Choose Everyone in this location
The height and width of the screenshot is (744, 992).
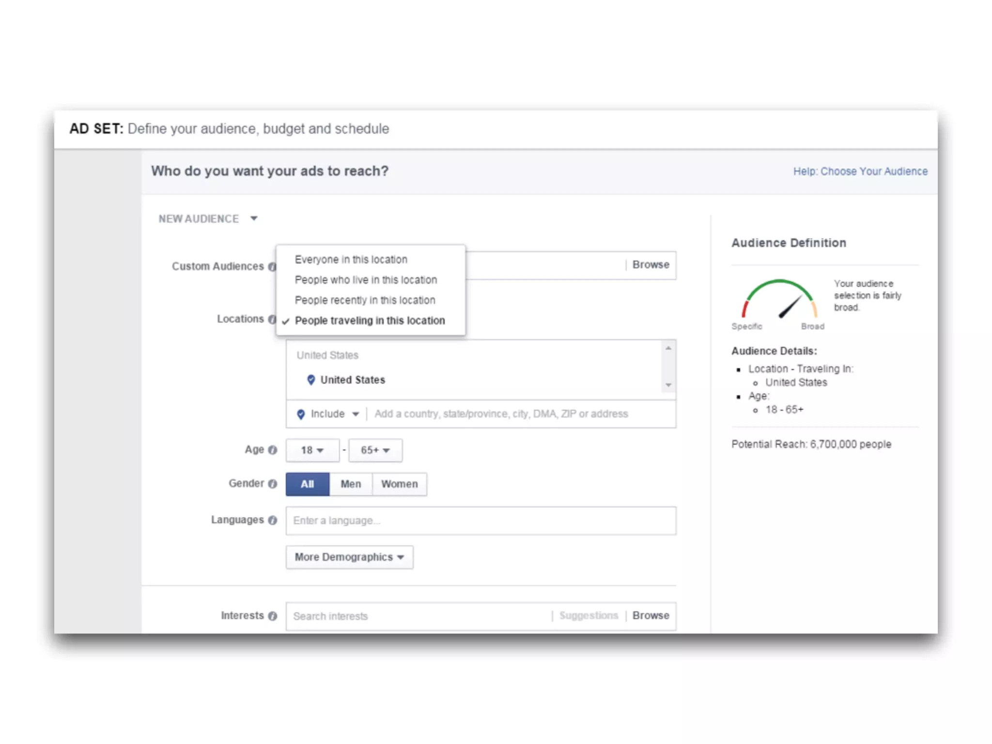[x=351, y=260]
